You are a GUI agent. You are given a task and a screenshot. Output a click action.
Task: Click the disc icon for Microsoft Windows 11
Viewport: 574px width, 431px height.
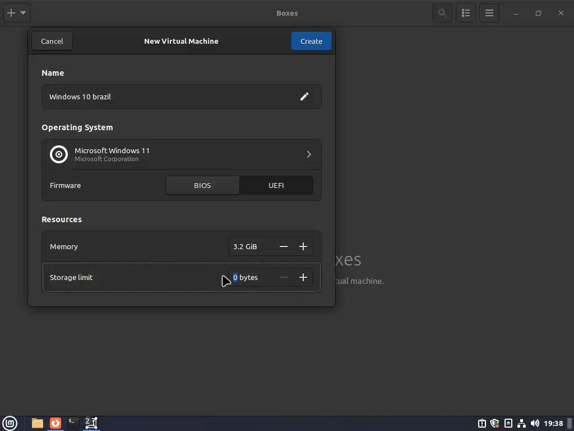[x=59, y=154]
